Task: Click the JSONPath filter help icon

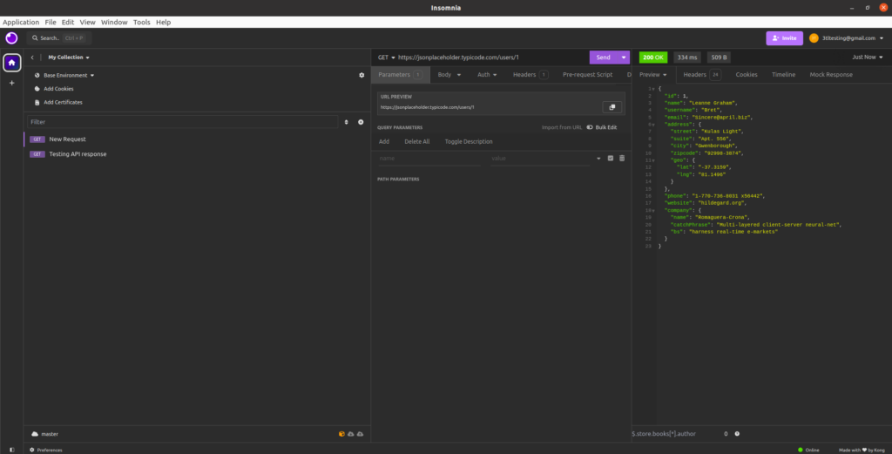Action: (x=737, y=433)
